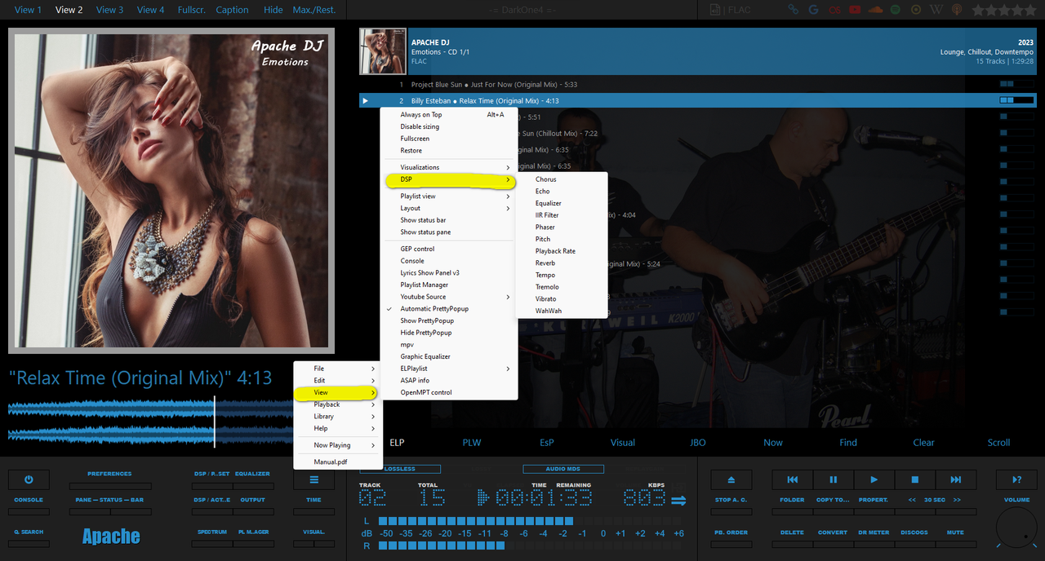Toggle Caption in top bar

232,10
